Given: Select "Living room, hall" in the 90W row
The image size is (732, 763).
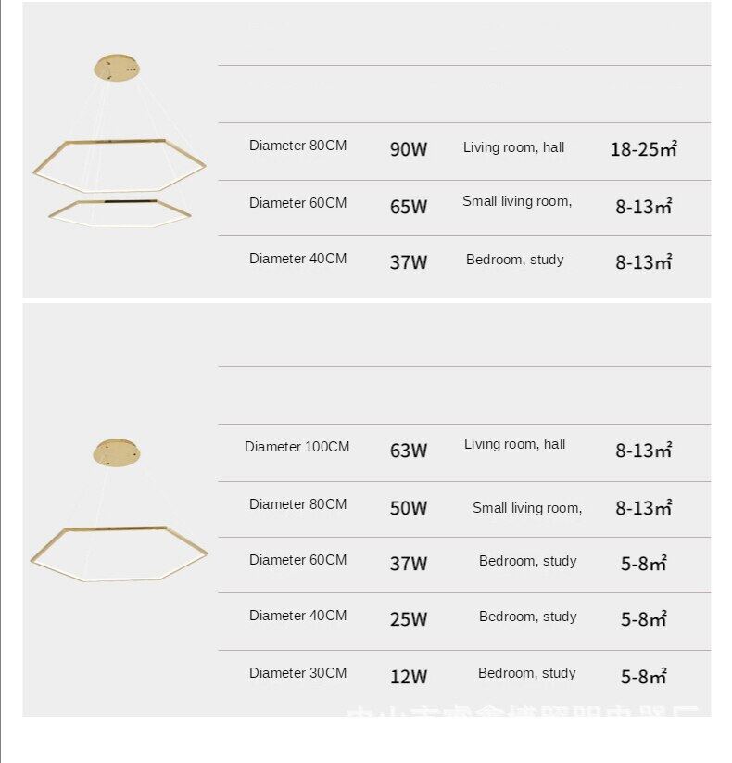Looking at the screenshot, I should click(513, 147).
